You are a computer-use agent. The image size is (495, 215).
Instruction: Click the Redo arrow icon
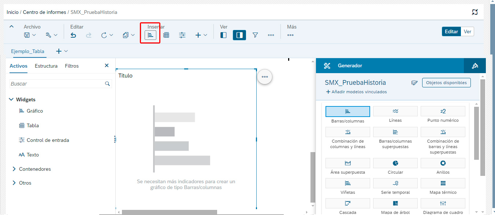coord(89,35)
